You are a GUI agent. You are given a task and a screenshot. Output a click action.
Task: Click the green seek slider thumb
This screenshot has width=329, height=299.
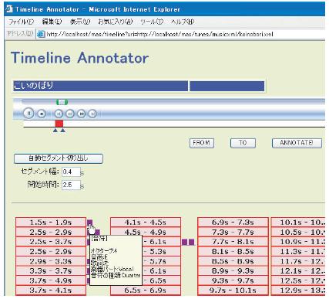tap(62, 102)
